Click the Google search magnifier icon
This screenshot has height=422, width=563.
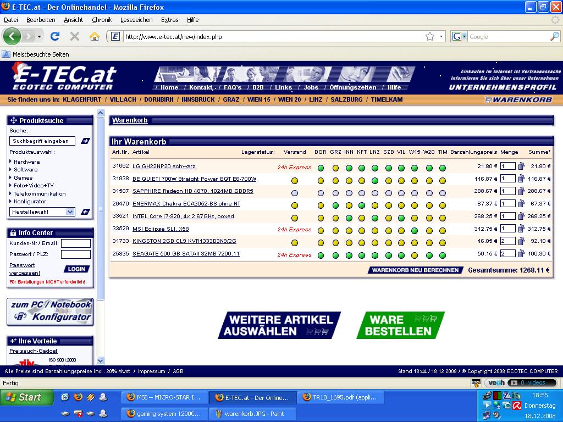click(x=554, y=36)
